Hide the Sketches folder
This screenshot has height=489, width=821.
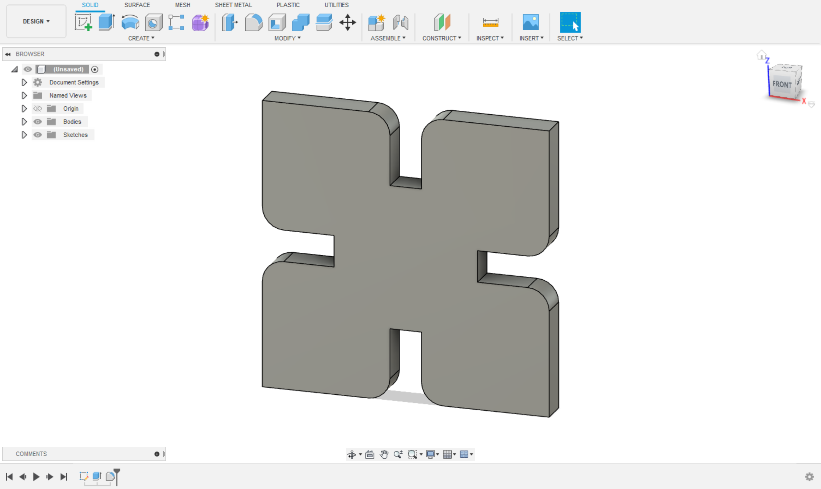37,135
